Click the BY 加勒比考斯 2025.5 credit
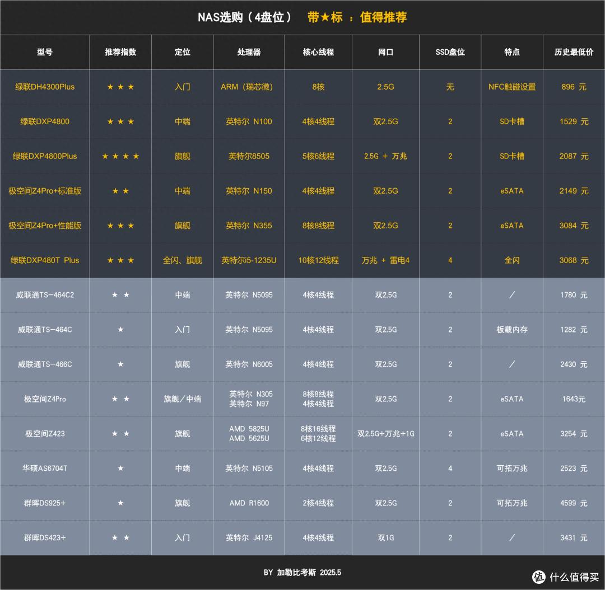Screen dimensions: 605x590 pos(302,573)
